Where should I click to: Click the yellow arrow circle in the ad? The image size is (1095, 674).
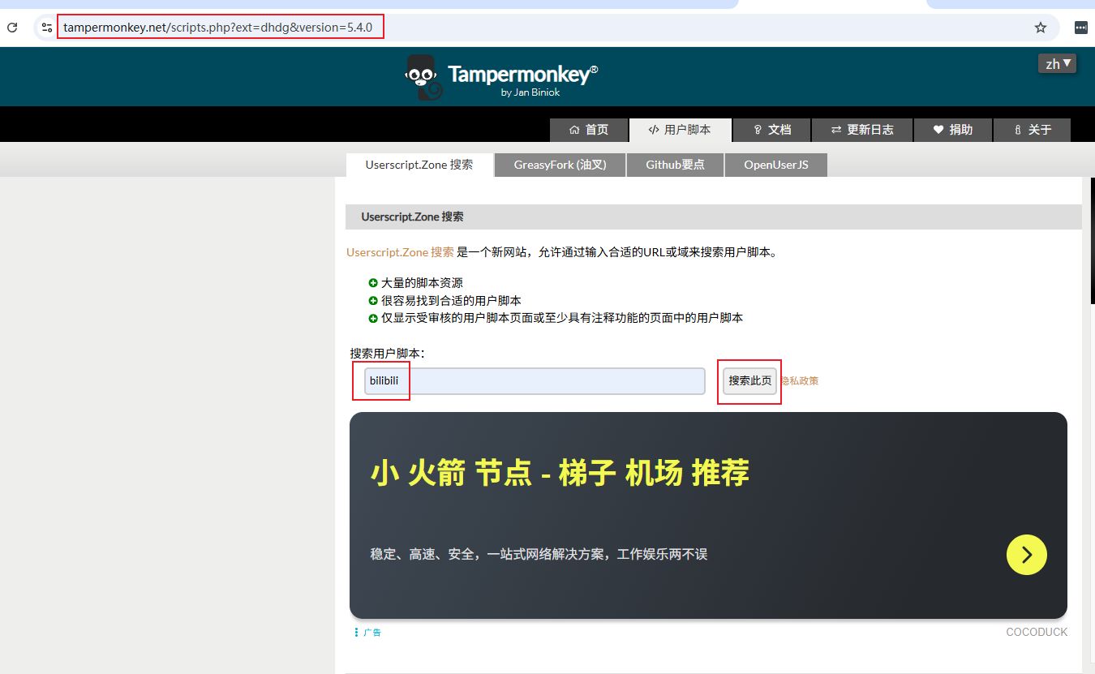click(1026, 555)
